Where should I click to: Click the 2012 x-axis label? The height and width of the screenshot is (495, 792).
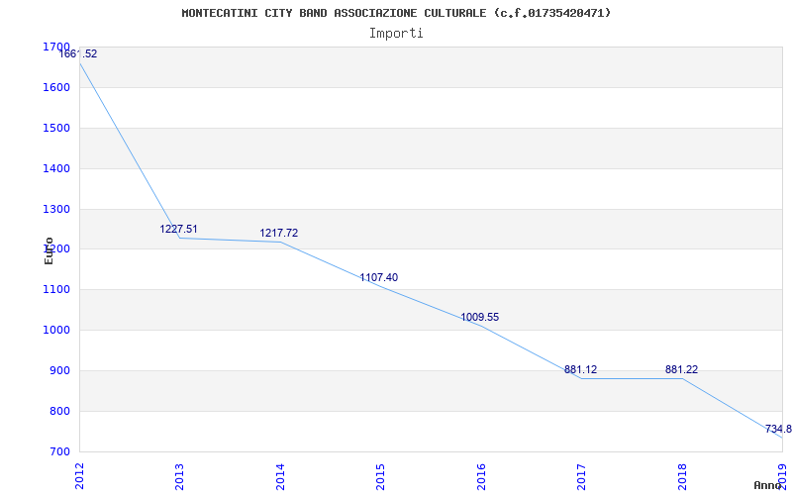(79, 476)
